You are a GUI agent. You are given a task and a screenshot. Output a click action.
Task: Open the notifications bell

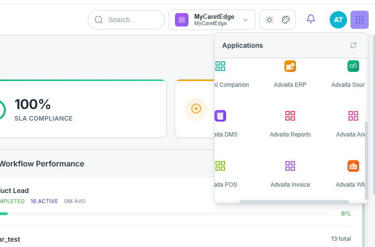click(x=311, y=19)
